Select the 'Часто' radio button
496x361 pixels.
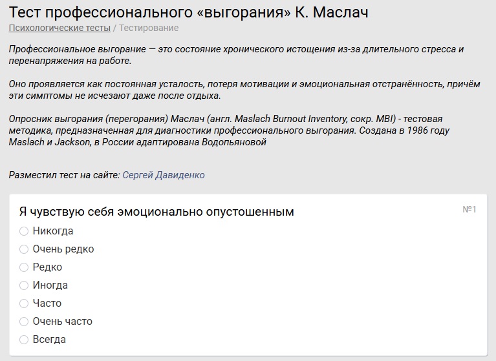click(24, 304)
